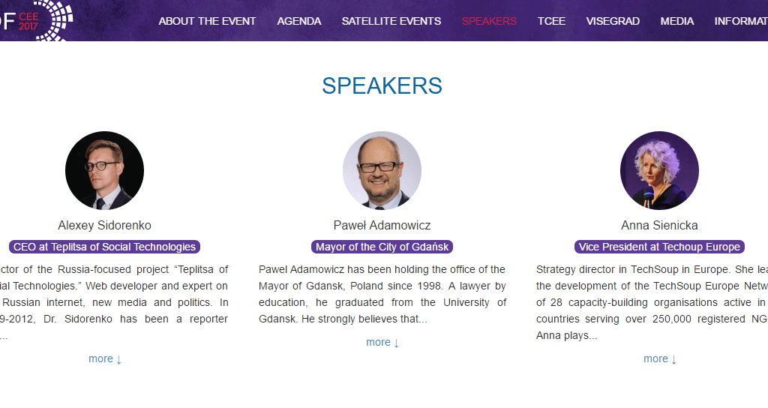768x408 pixels.
Task: Click the Alexey Sidorenko name
Action: coord(104,225)
